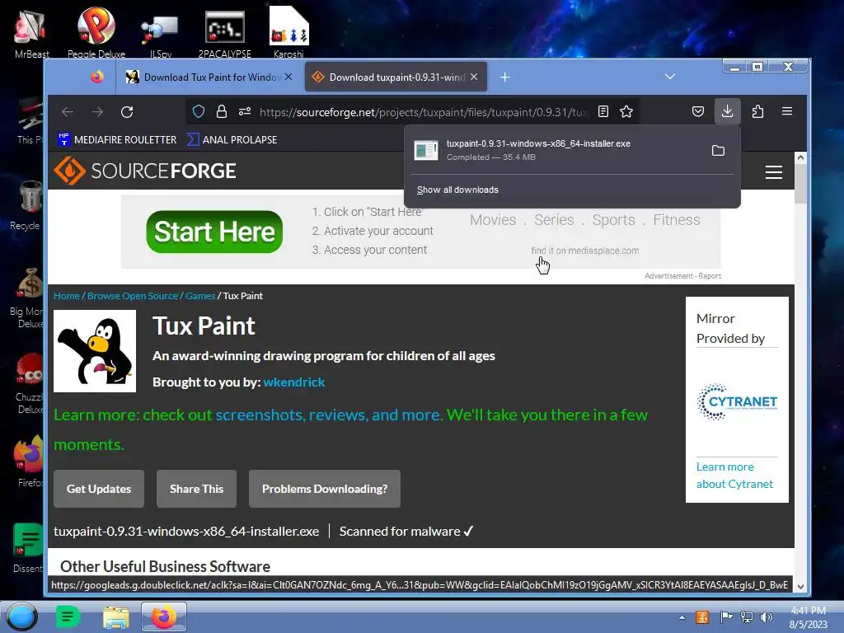Click the SourceForge logo
Viewport: 844px width, 633px height.
tap(145, 171)
